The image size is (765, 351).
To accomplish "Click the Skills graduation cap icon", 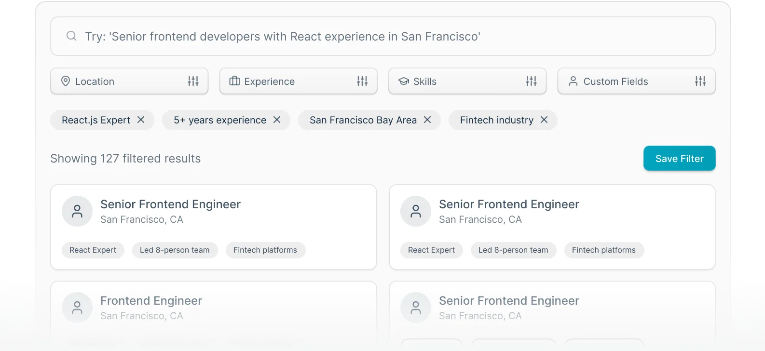I will (404, 81).
